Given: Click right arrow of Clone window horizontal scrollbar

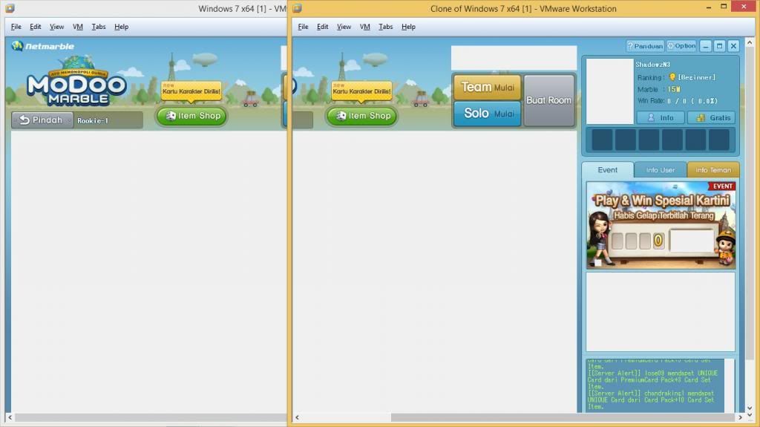Looking at the screenshot, I should click(740, 417).
